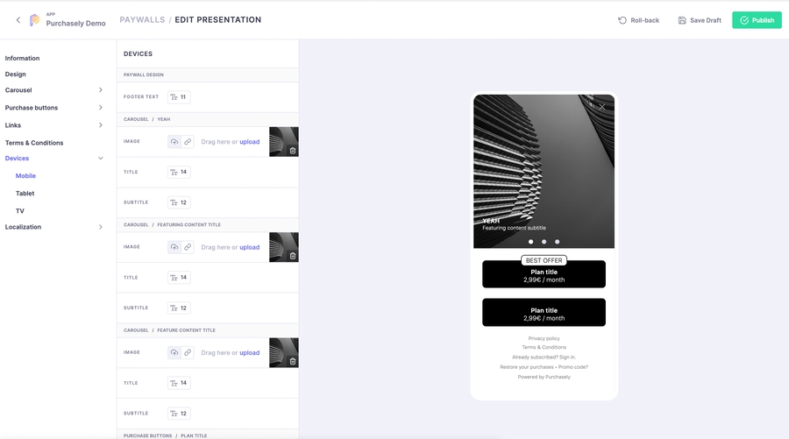Click the link icon for Featuring Content Title image
The height and width of the screenshot is (439, 789).
pyautogui.click(x=188, y=247)
